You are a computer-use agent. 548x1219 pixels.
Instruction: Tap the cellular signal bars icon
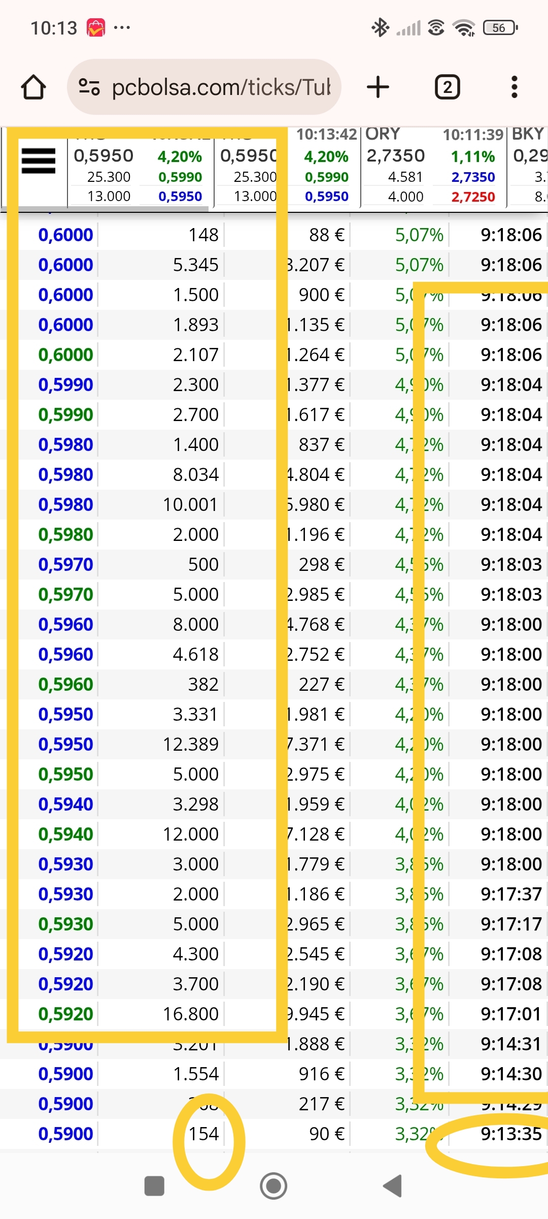(409, 28)
